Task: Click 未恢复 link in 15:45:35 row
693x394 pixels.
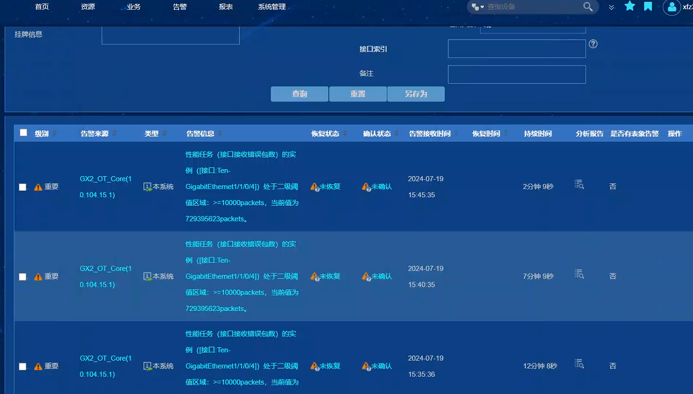Action: (x=330, y=187)
